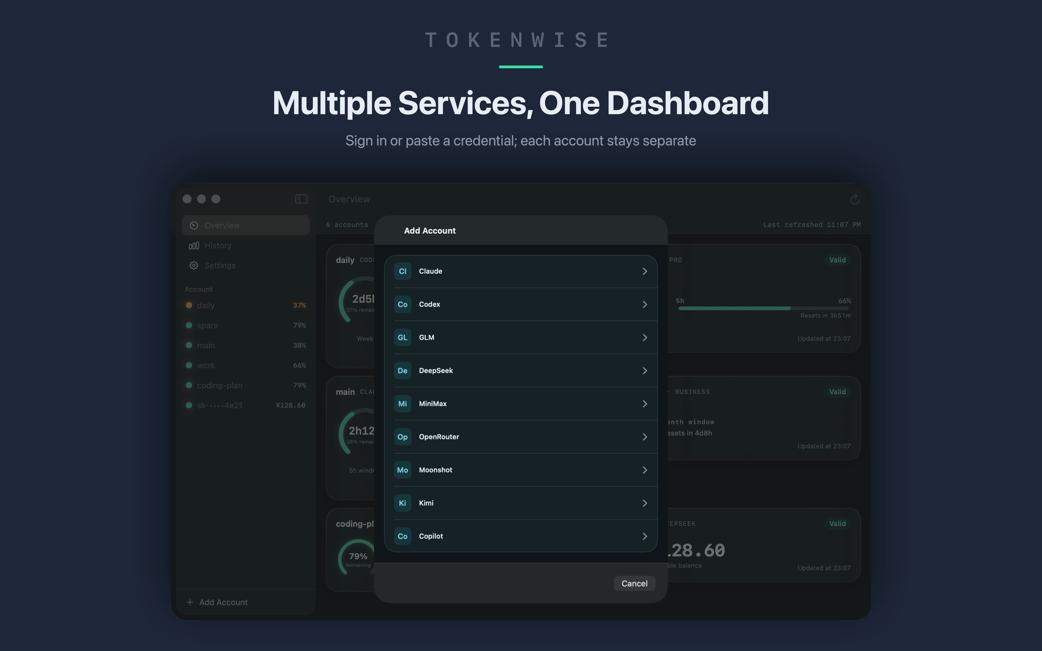Click the plus icon beside Add Account

[190, 602]
